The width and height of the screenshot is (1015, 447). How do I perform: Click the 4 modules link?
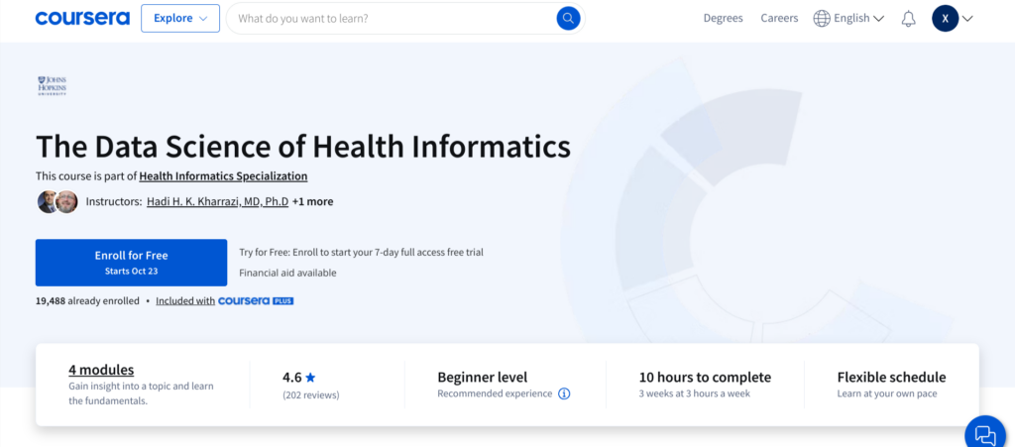pos(101,370)
